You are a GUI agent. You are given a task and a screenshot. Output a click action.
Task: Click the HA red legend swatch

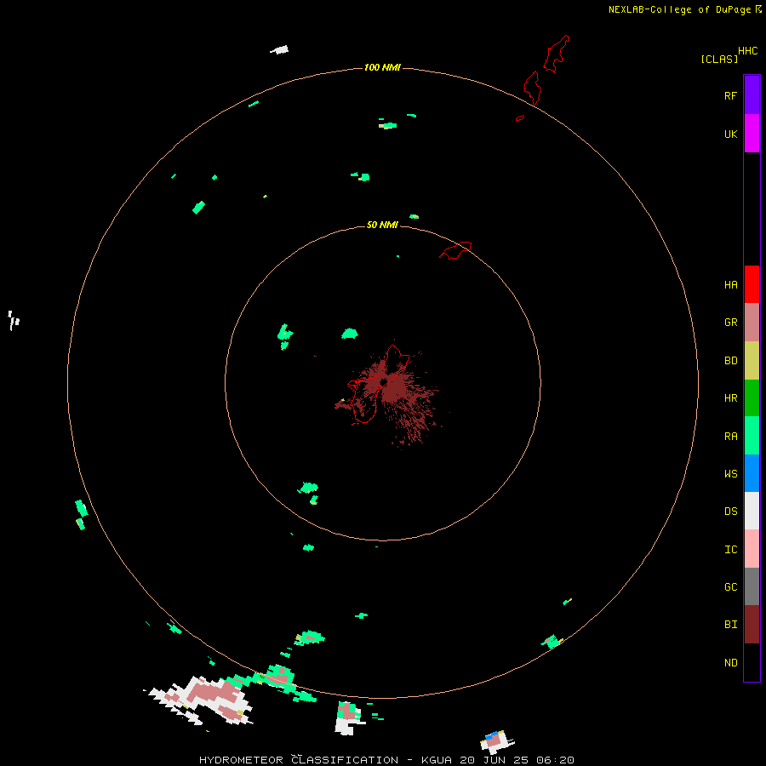[752, 284]
